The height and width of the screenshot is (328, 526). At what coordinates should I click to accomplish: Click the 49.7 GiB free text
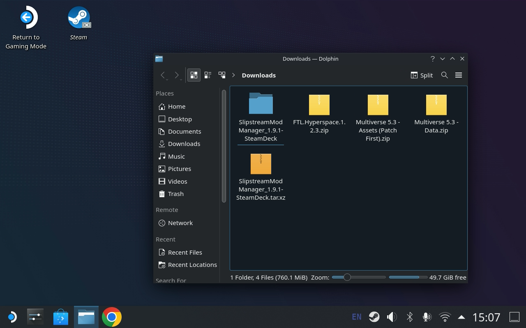pyautogui.click(x=448, y=277)
